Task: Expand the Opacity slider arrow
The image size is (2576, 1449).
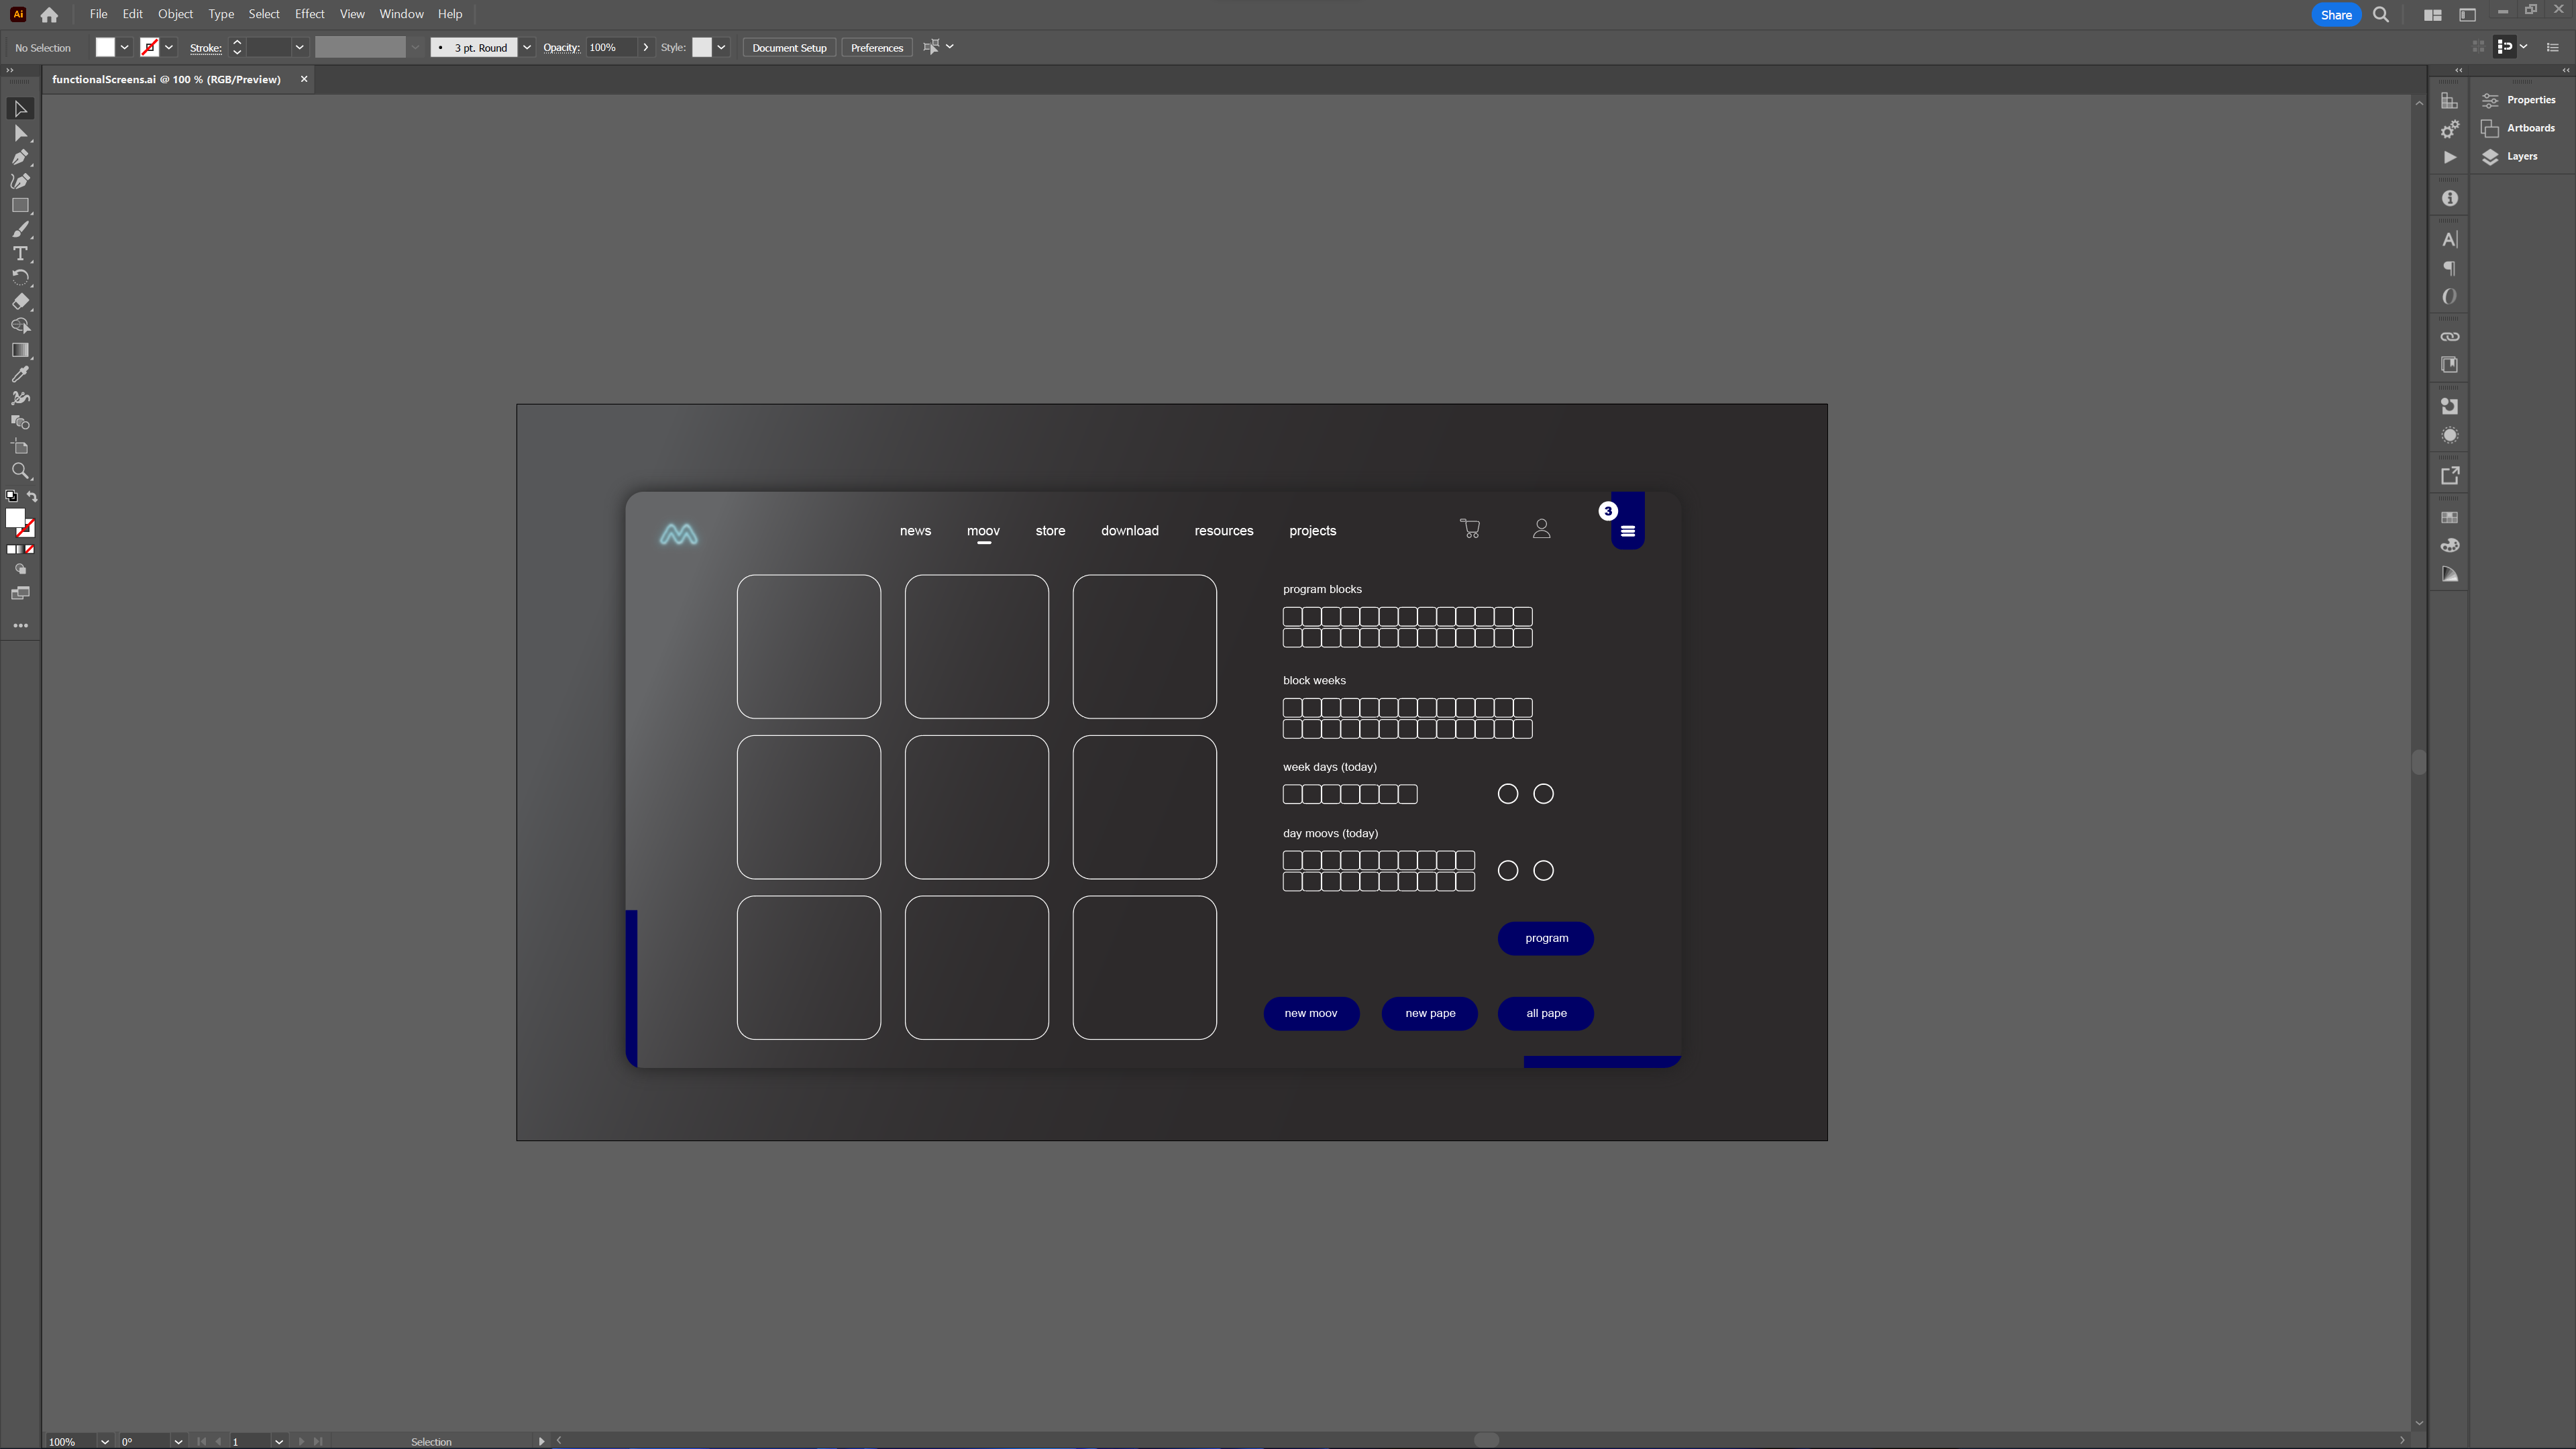Action: [646, 47]
